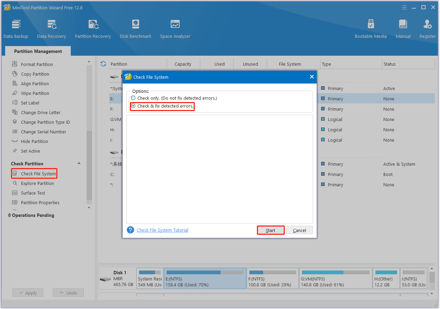The width and height of the screenshot is (440, 309).
Task: Click the Hide Partition icon
Action: click(x=15, y=141)
